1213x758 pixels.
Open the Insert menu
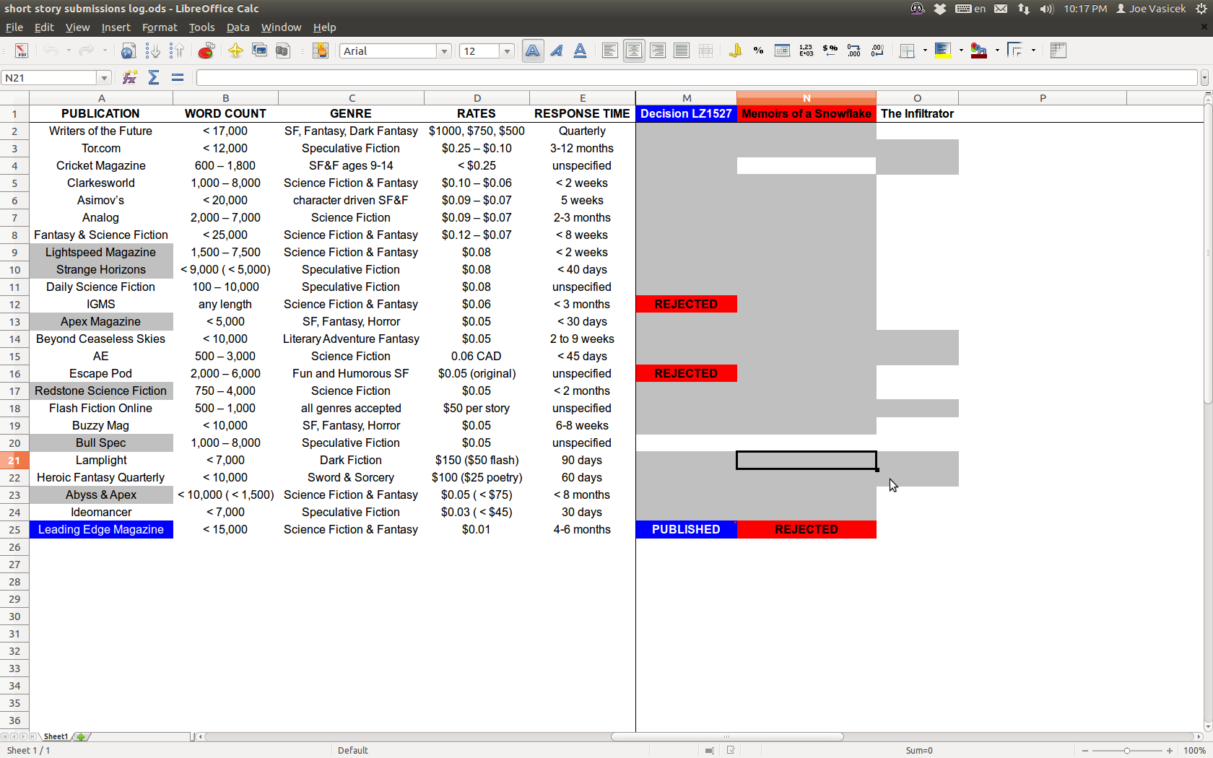point(116,27)
